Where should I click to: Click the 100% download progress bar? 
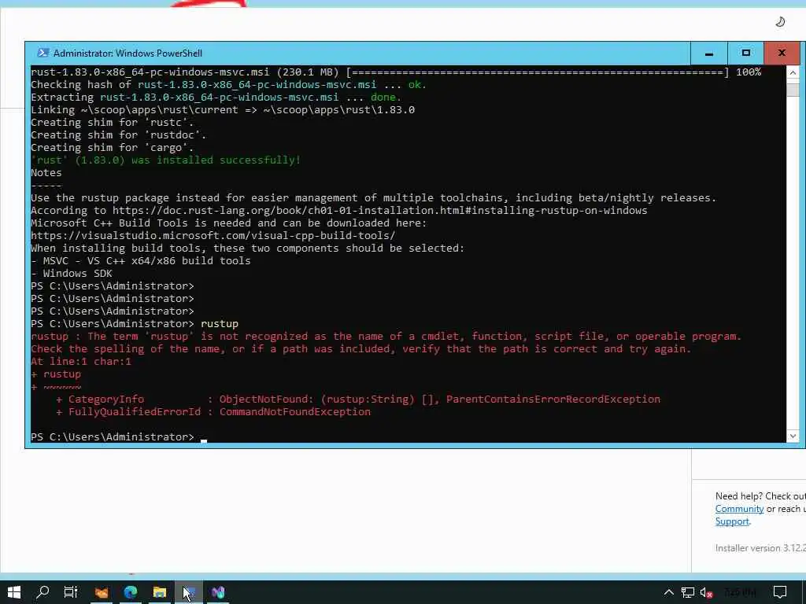538,72
